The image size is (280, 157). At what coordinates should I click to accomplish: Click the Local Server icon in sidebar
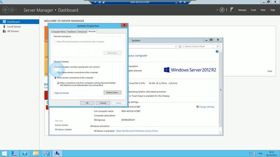[x=4, y=26]
